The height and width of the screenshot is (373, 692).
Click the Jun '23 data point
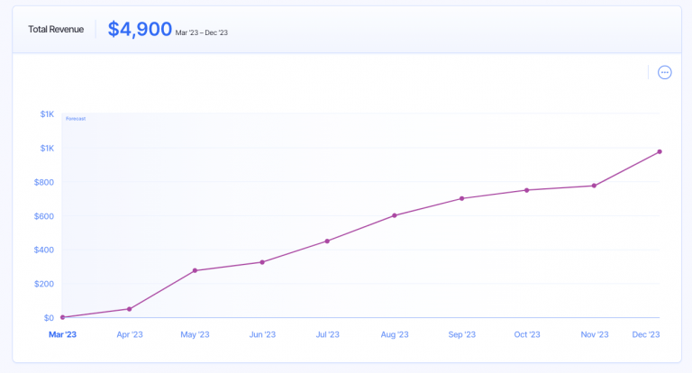[262, 262]
